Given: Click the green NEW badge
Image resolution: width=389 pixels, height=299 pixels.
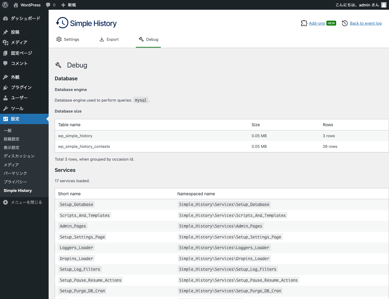Looking at the screenshot, I should point(331,23).
